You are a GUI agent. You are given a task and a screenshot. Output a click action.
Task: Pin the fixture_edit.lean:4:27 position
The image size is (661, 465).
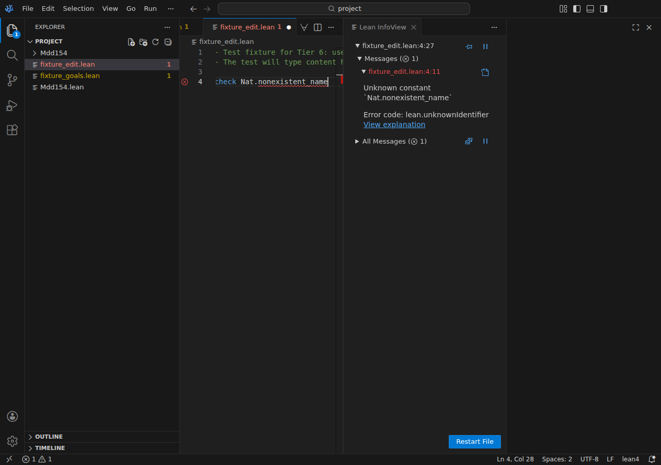[469, 47]
